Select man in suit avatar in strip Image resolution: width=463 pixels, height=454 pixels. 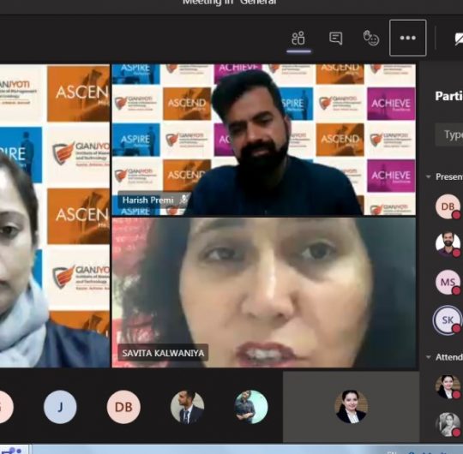(x=187, y=407)
